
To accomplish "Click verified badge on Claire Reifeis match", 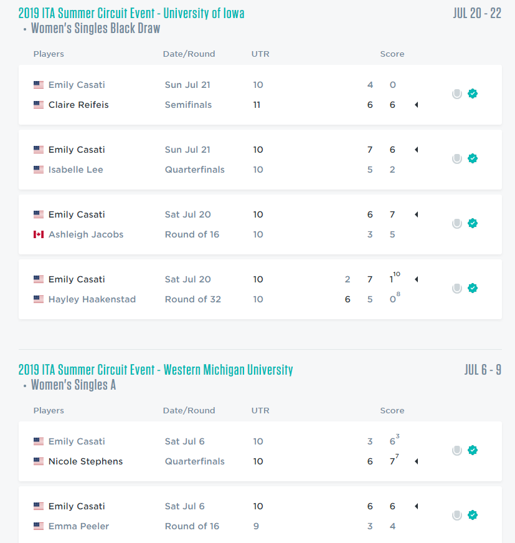I will pyautogui.click(x=473, y=94).
